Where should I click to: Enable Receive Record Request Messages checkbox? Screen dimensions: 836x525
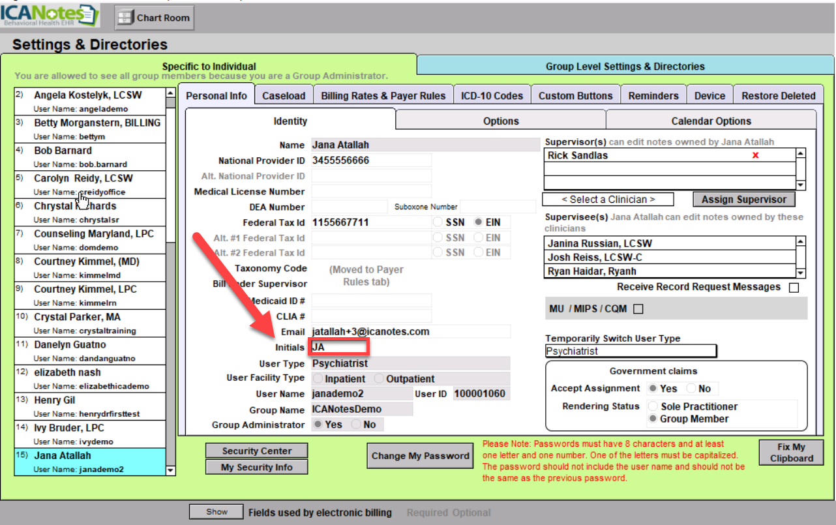(794, 288)
